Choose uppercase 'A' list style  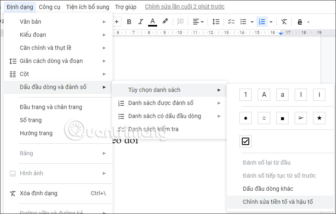pos(264,94)
